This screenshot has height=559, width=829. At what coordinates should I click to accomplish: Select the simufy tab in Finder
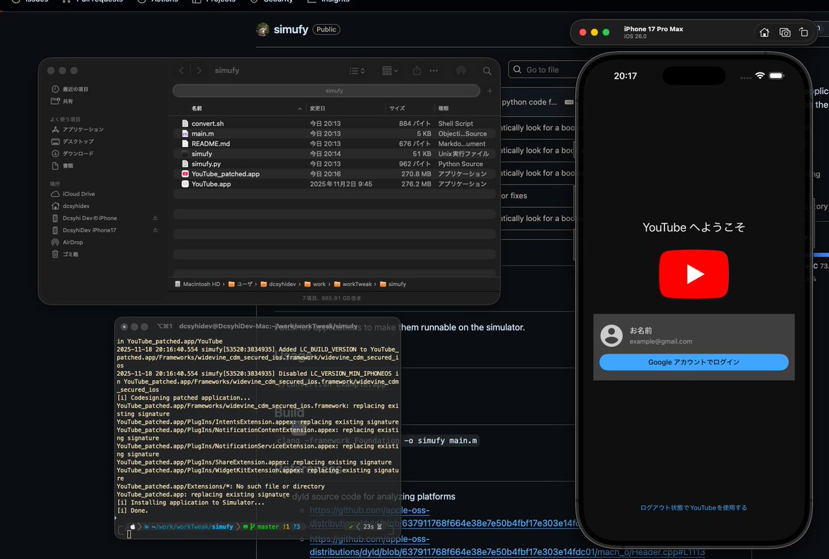326,91
